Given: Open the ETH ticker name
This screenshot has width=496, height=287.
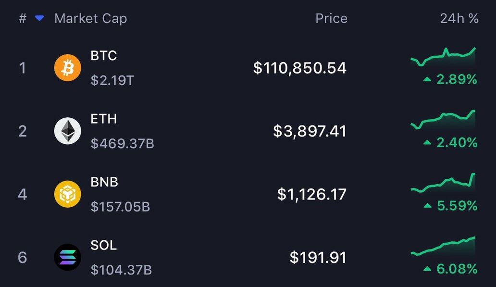Looking at the screenshot, I should coord(103,119).
